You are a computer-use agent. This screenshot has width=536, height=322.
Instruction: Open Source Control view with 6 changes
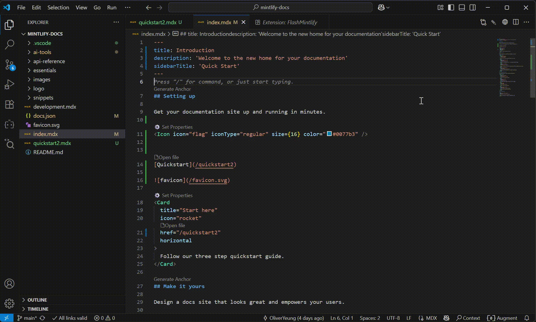coord(9,65)
